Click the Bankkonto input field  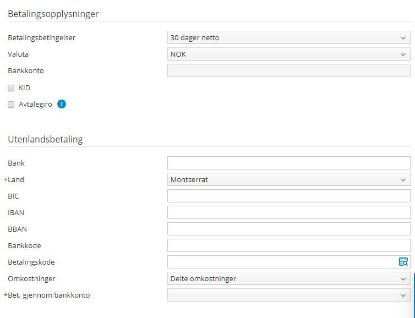289,70
